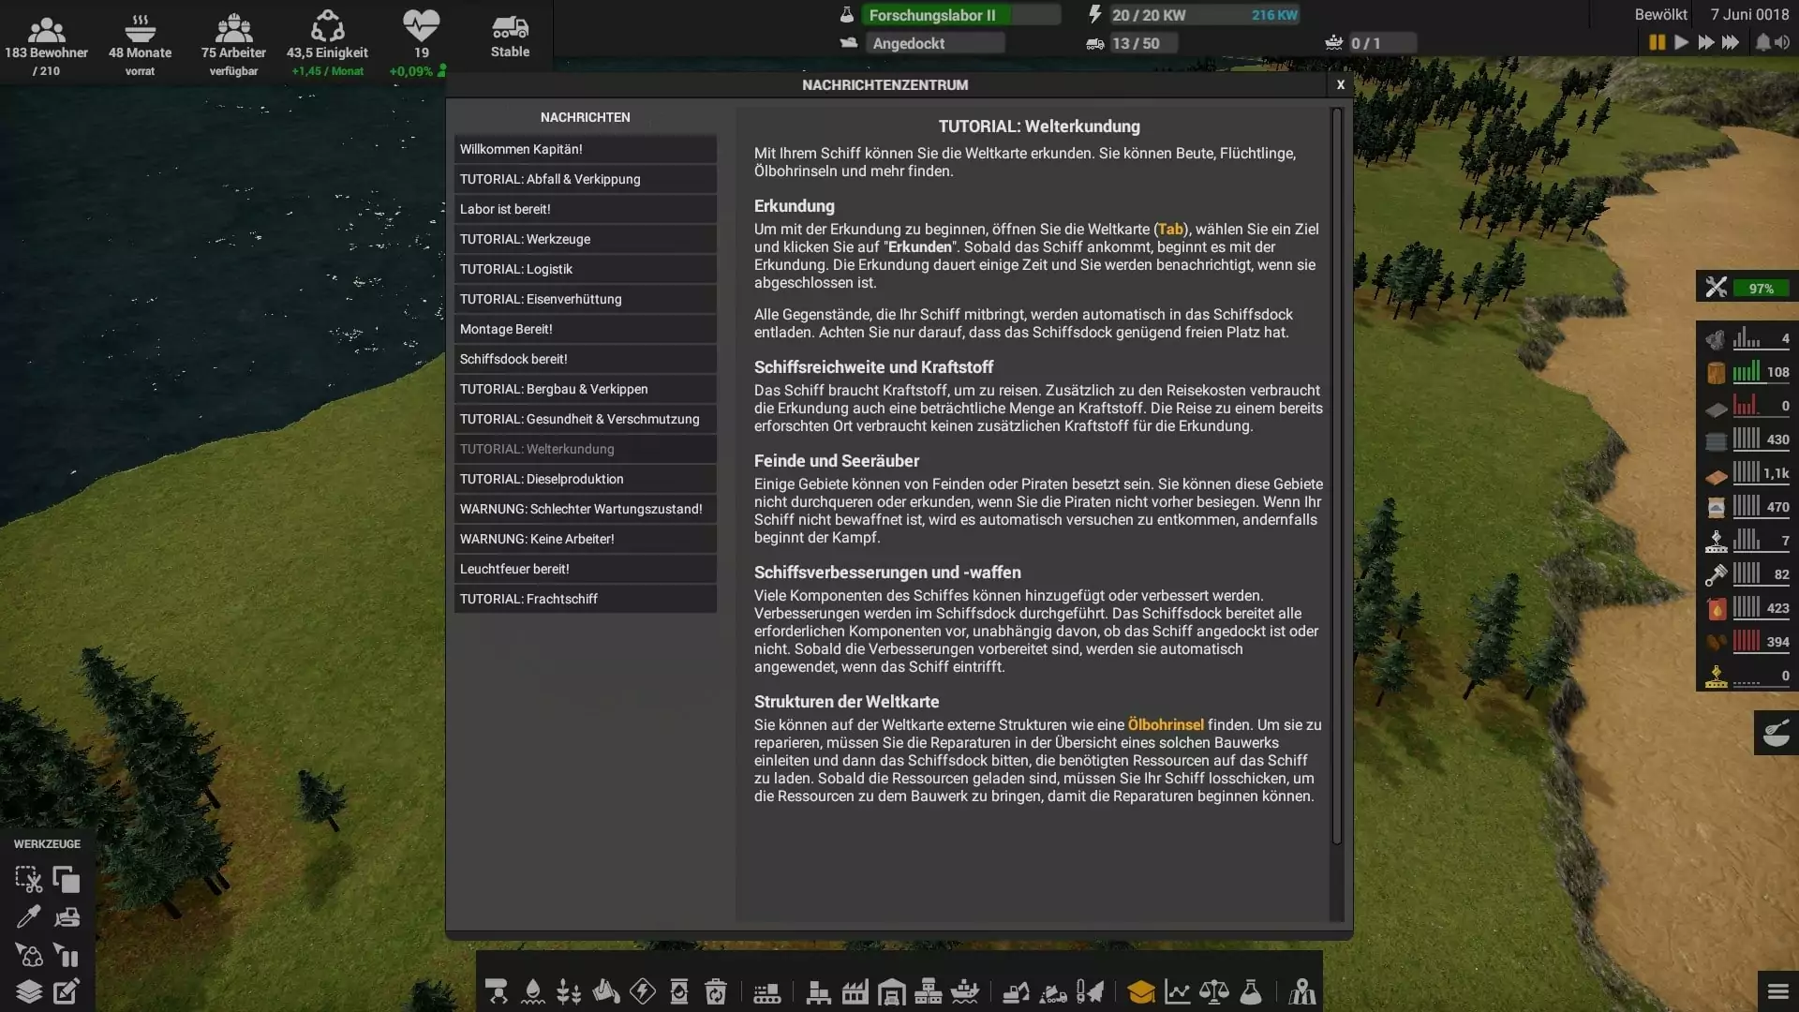Toggle sound speaker icon
Screen dimensions: 1799x1012
[1781, 43]
